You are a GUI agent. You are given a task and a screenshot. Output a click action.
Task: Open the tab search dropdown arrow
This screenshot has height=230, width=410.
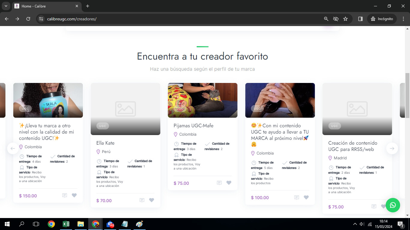pos(6,6)
